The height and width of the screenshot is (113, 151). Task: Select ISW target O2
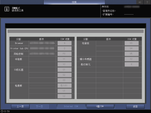click(x=65, y=75)
